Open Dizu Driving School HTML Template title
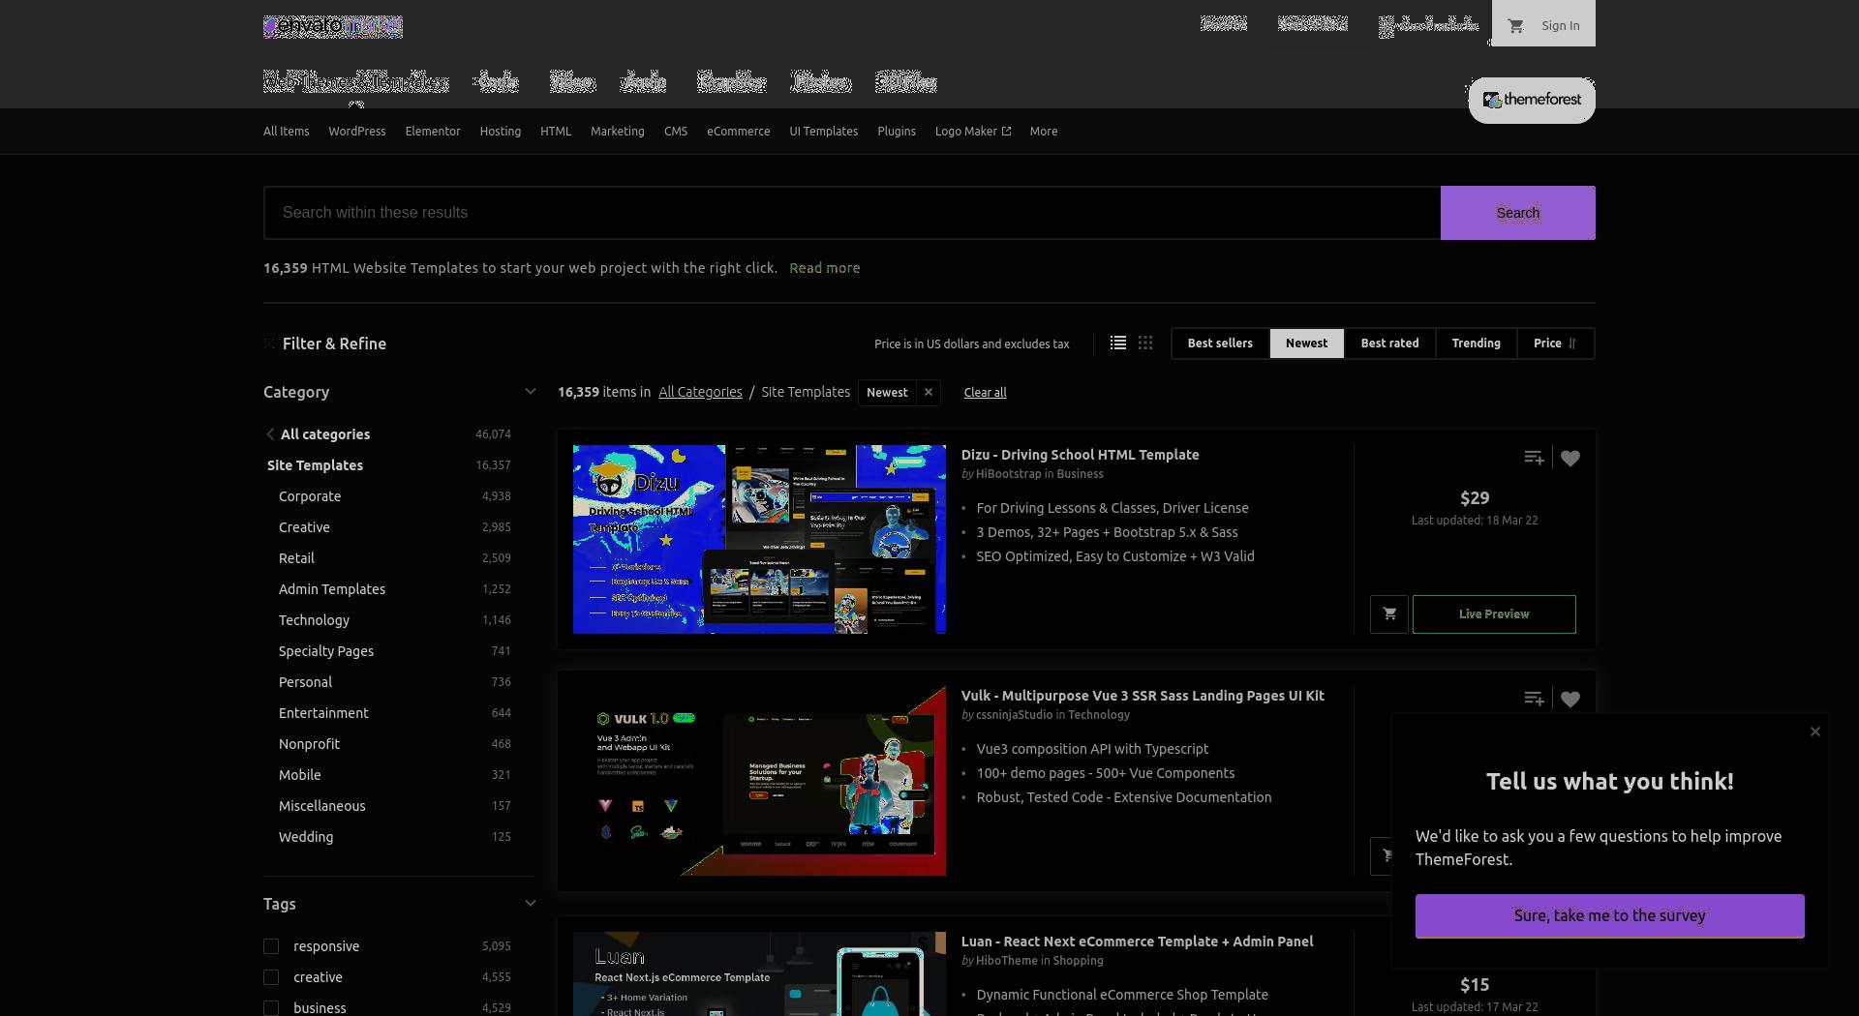Image resolution: width=1859 pixels, height=1016 pixels. point(1080,455)
